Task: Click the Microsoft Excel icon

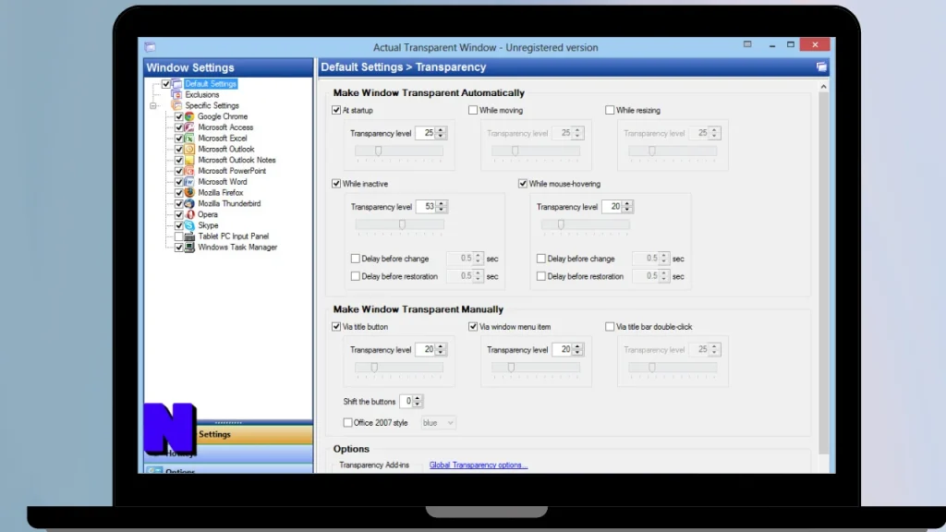Action: click(189, 139)
